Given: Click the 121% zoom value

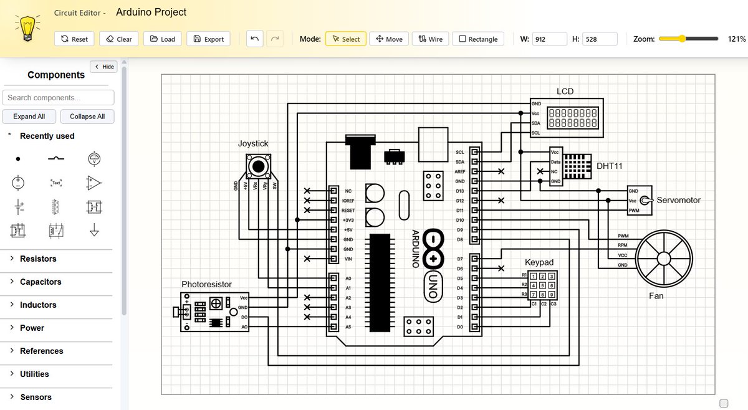Looking at the screenshot, I should [x=736, y=39].
